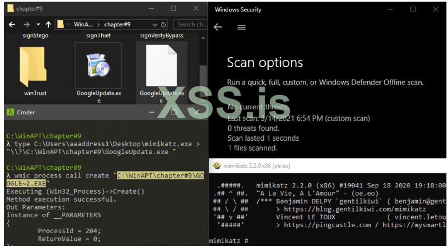Image resolution: width=447 pixels, height=248 pixels.
Task: Select blank-icon GoogleUpdate.exe file
Action: (x=162, y=73)
